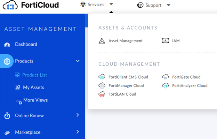Open More Views submenu item
Screen dimensions: 217x139
[x=35, y=100]
